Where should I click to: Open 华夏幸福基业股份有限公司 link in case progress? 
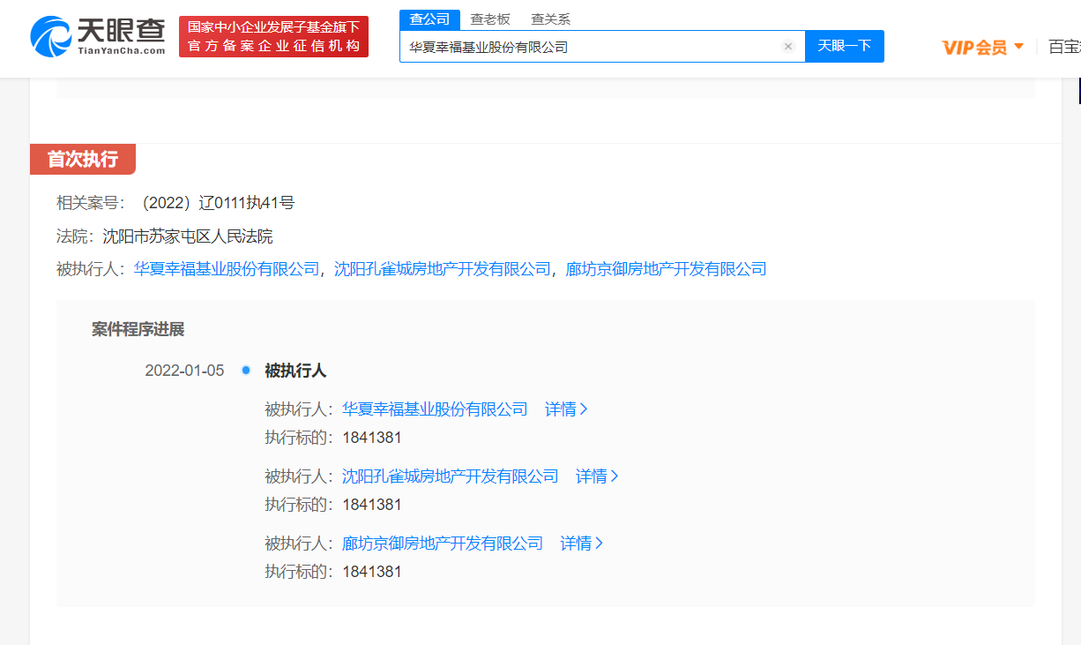click(x=435, y=409)
